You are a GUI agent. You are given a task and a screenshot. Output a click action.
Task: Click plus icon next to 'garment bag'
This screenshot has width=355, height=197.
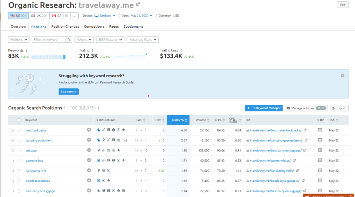(x=89, y=160)
